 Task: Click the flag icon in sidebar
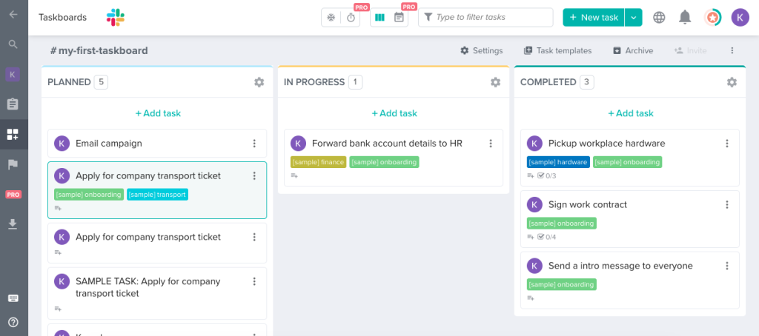tap(13, 165)
